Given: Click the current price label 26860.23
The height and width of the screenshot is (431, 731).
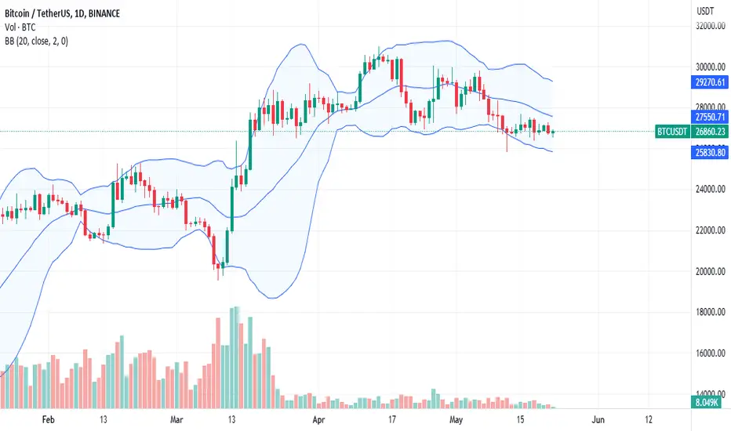Looking at the screenshot, I should pos(710,132).
